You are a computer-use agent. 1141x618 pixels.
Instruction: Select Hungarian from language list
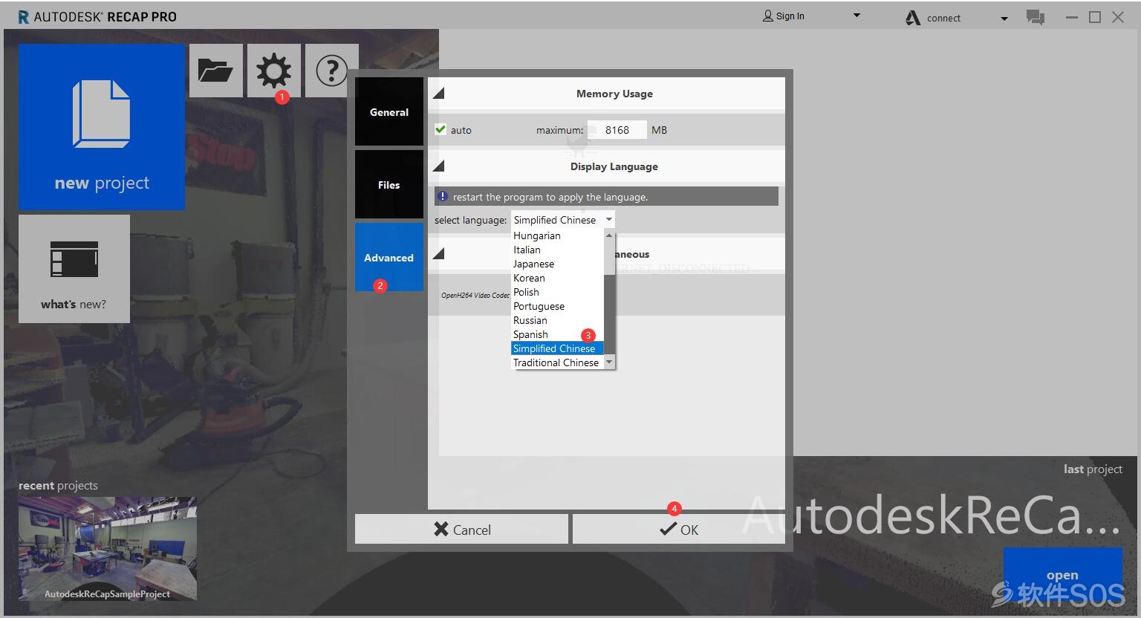[557, 235]
